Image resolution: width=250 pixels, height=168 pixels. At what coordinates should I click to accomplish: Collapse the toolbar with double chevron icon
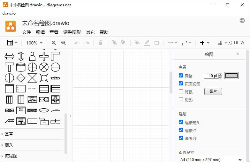coord(242,43)
